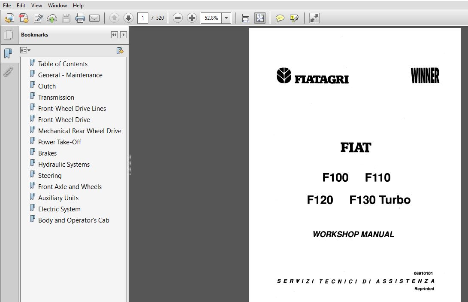This screenshot has width=468, height=302.
Task: Open the Help menu
Action: [x=78, y=6]
